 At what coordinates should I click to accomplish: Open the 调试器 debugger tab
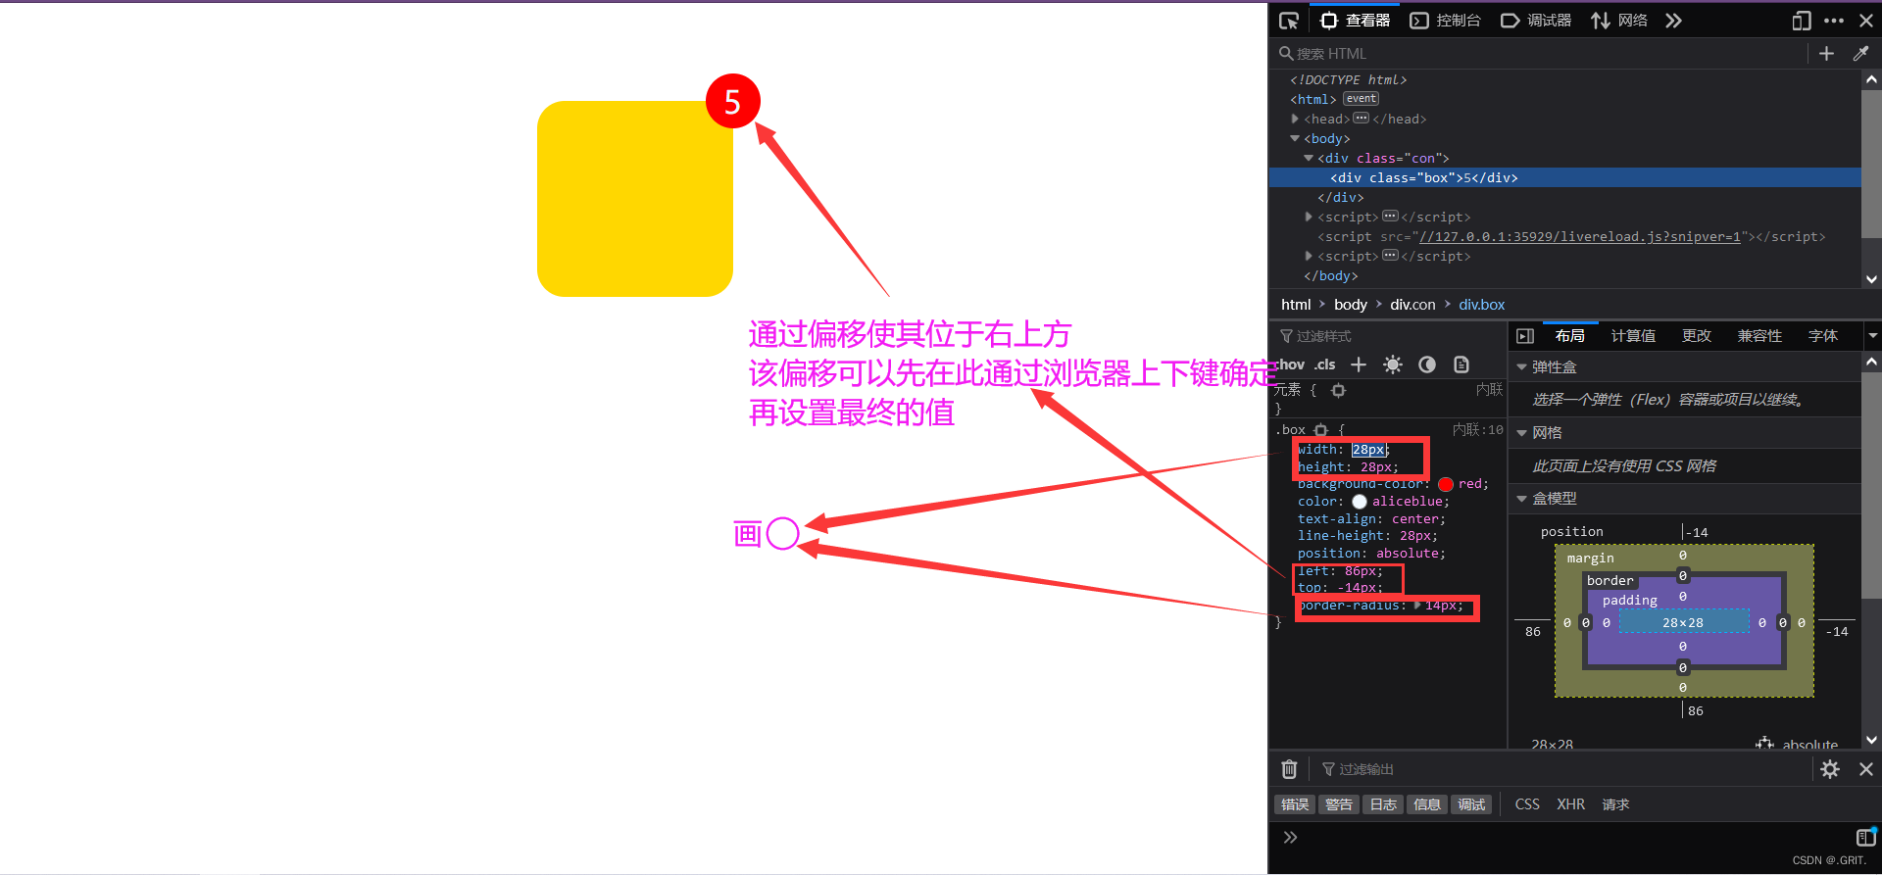click(x=1536, y=21)
